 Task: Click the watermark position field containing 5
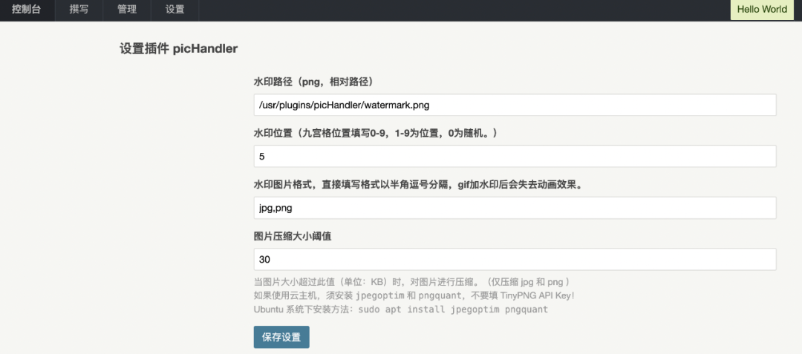[x=515, y=157]
